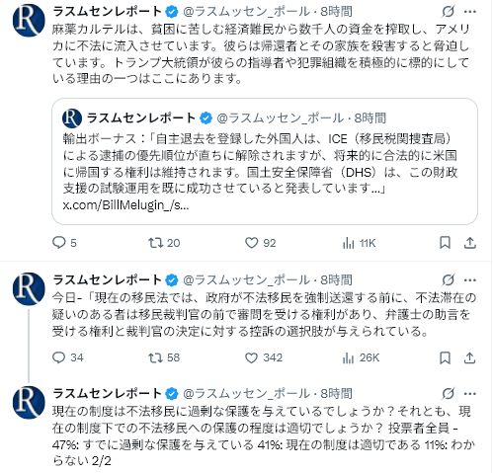This screenshot has height=473, width=493.
Task: Click the Grok icon on the first post
Action: pyautogui.click(x=449, y=12)
